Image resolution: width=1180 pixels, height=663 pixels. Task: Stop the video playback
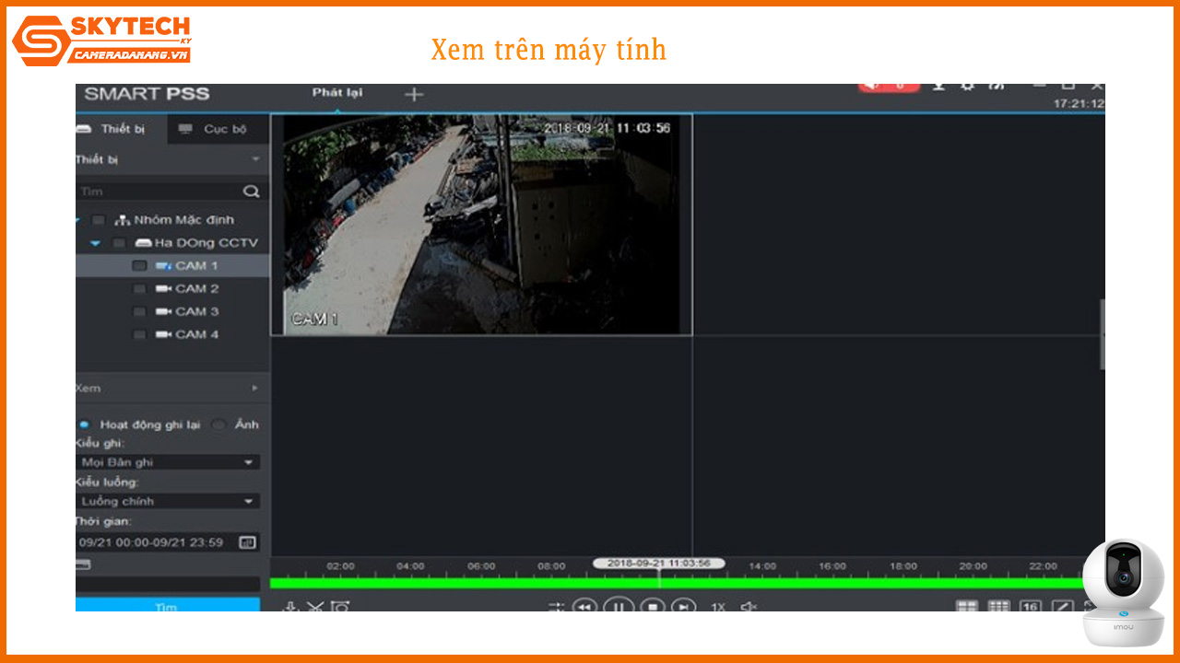651,607
